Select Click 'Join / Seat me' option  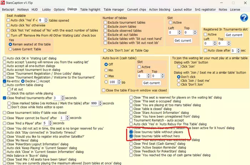[179, 81]
